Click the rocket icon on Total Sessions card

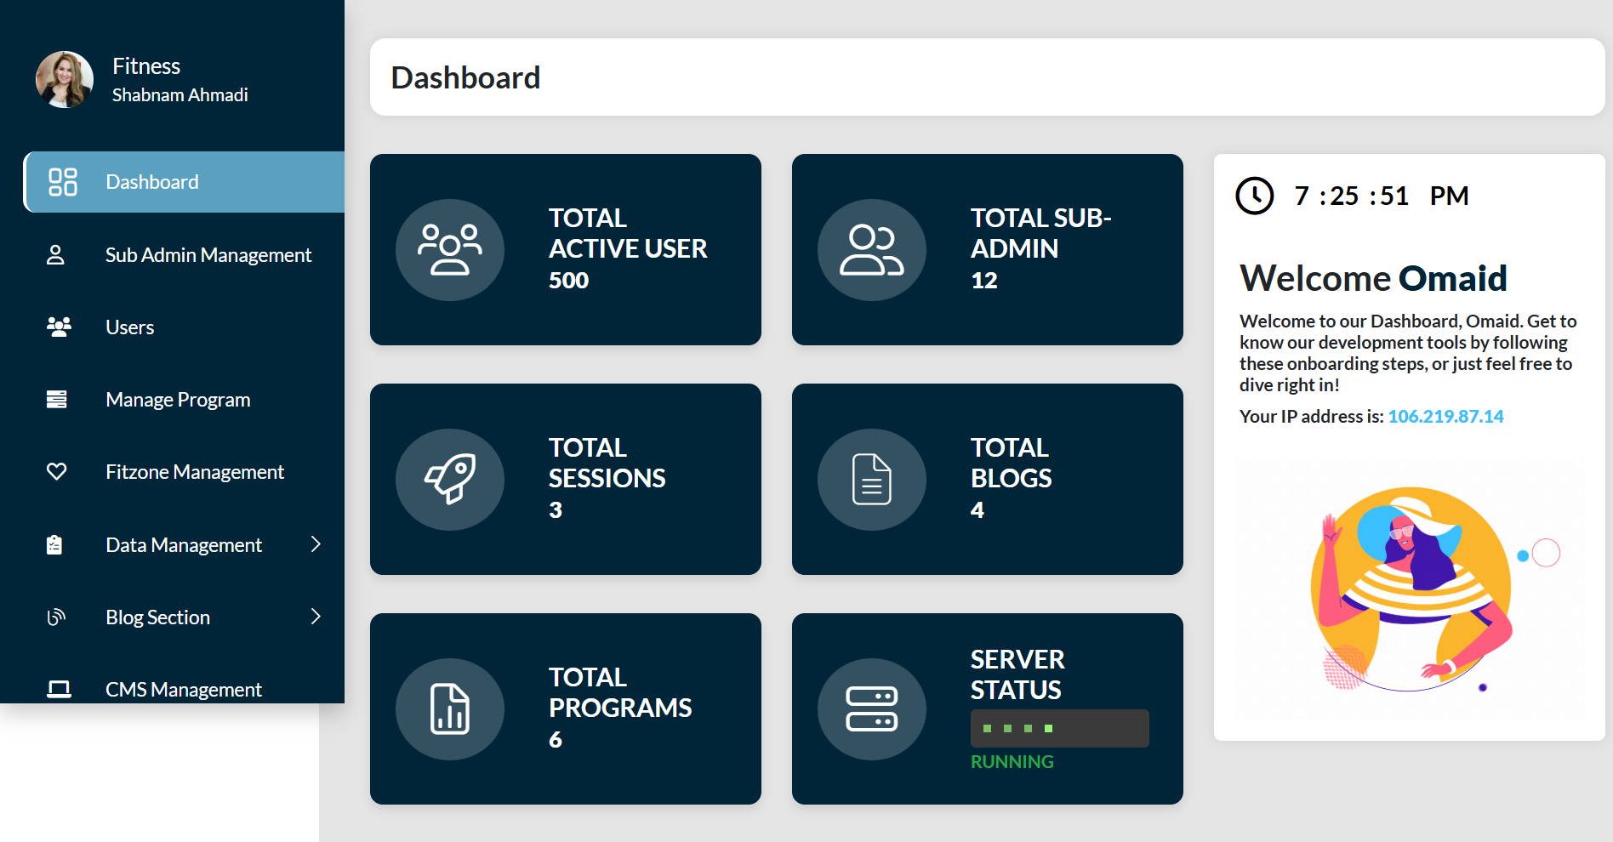tap(450, 479)
